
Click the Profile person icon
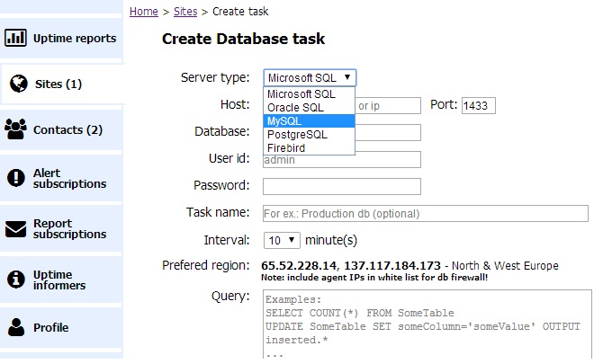15,327
